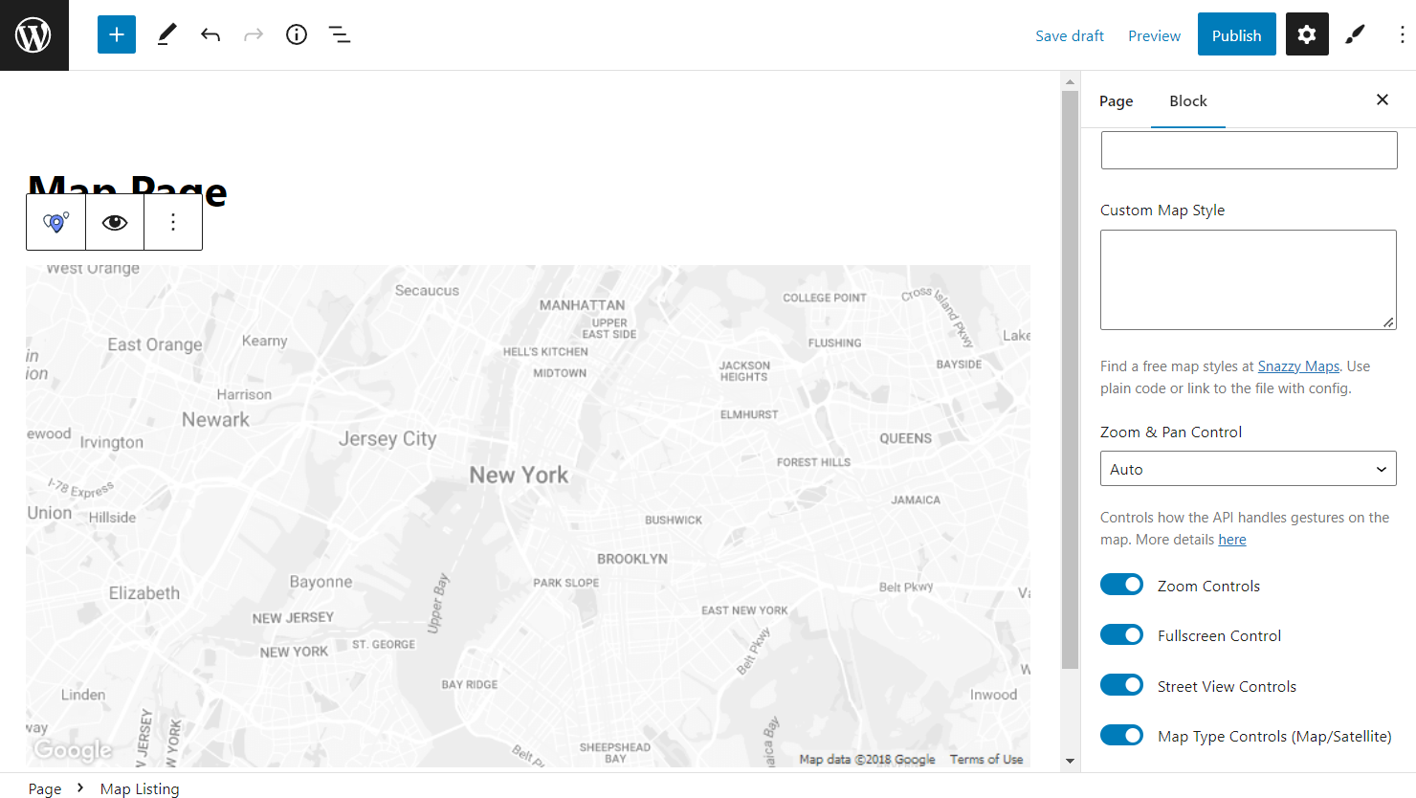
Task: Click the Map Page title heading
Action: [x=127, y=191]
